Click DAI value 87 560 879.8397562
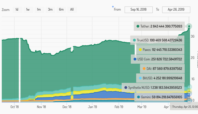Screen dimensions: 198x114 [168, 69]
